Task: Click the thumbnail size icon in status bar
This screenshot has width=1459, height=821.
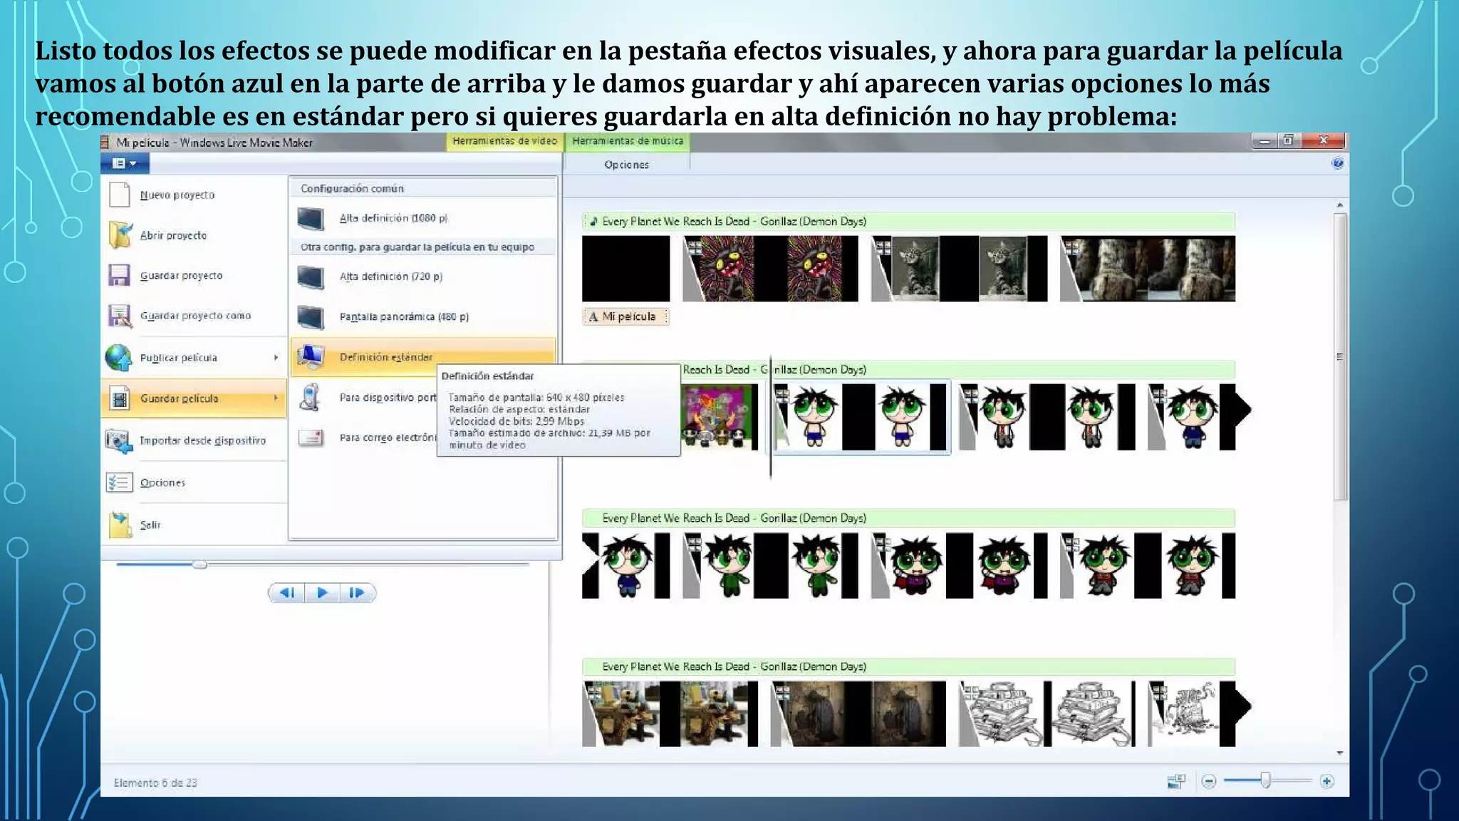Action: 1176,781
